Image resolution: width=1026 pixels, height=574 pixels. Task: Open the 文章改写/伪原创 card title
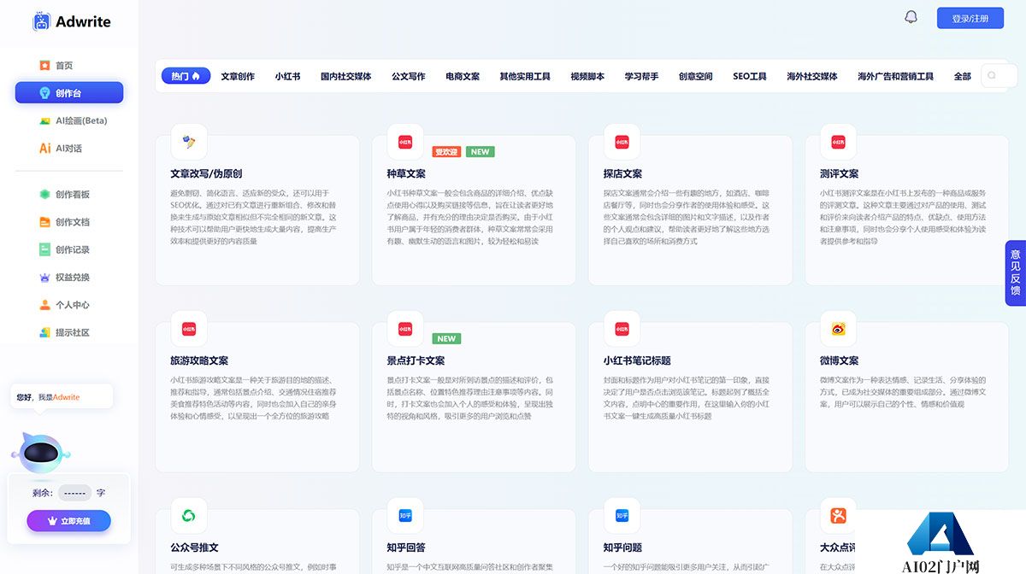click(x=206, y=173)
